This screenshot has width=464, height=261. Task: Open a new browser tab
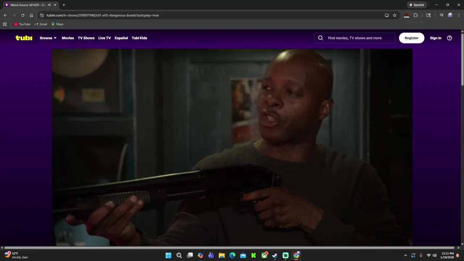64,5
